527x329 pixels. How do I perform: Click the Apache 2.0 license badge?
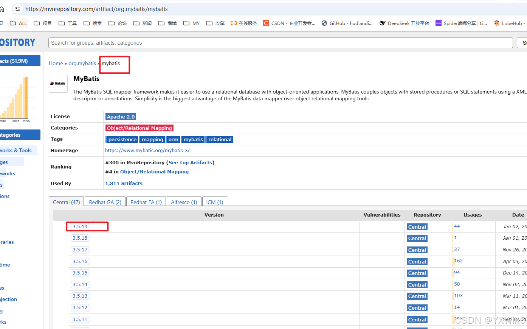pyautogui.click(x=121, y=117)
